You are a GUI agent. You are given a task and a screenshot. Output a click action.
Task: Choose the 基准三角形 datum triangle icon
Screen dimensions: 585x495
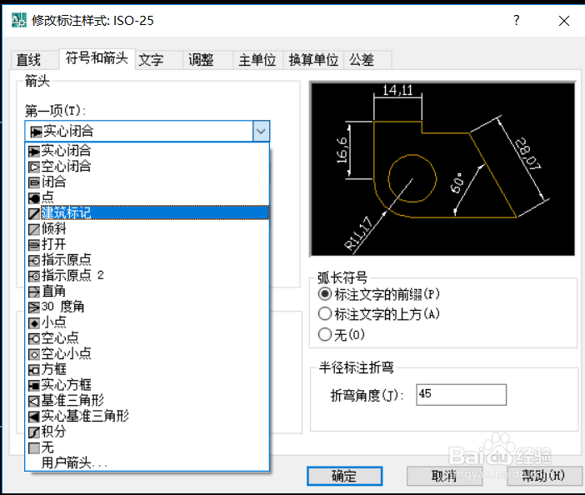pos(34,401)
